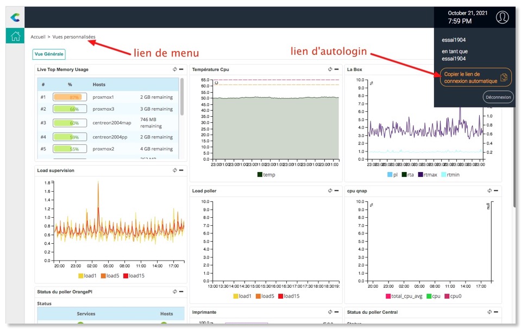The width and height of the screenshot is (521, 329).
Task: Refresh the Live Top Memory Usage widget
Action: pos(175,69)
